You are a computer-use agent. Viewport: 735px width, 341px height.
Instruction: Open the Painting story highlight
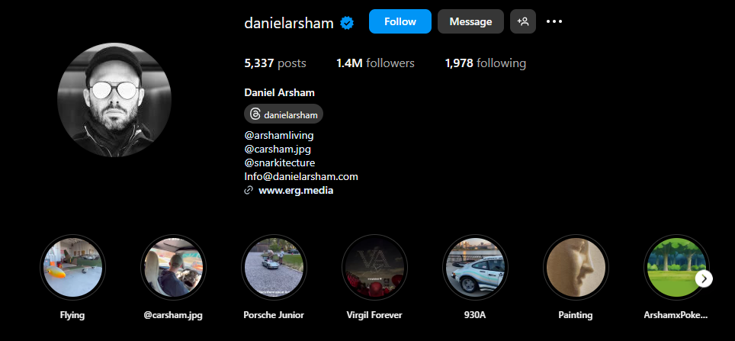(x=576, y=267)
